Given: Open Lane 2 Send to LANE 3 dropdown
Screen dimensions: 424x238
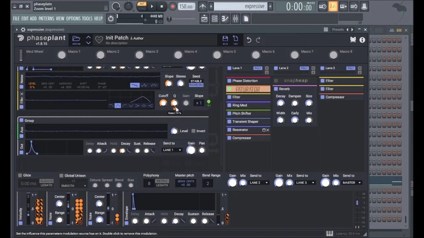Looking at the screenshot, I should click(x=305, y=182).
